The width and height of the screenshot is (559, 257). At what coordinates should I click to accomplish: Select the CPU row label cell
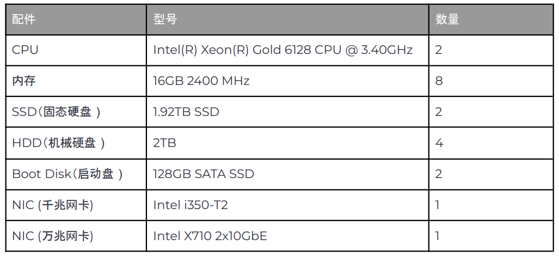[x=76, y=50]
